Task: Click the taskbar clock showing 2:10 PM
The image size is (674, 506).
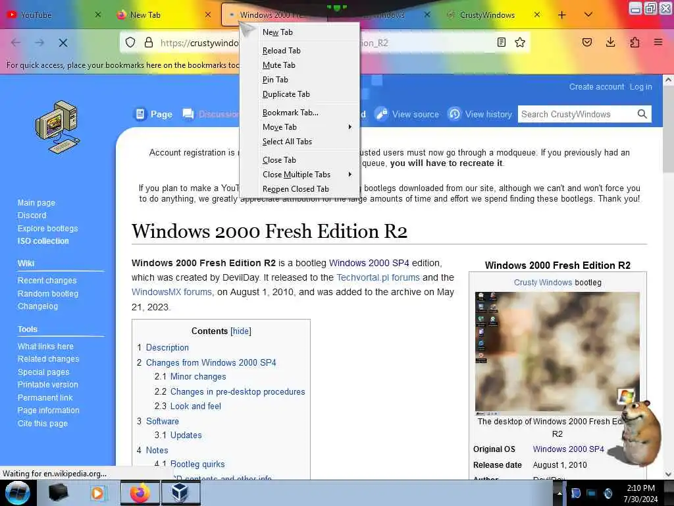Action: coord(640,488)
